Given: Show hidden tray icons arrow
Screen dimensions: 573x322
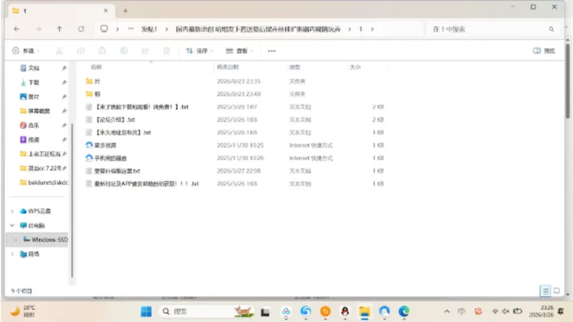Looking at the screenshot, I should click(x=446, y=311).
